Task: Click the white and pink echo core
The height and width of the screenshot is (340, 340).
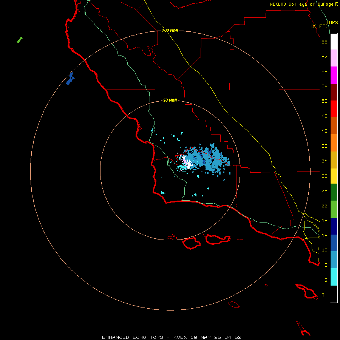Action: [187, 162]
